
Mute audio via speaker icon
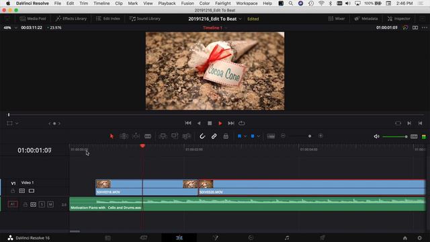[376, 136]
